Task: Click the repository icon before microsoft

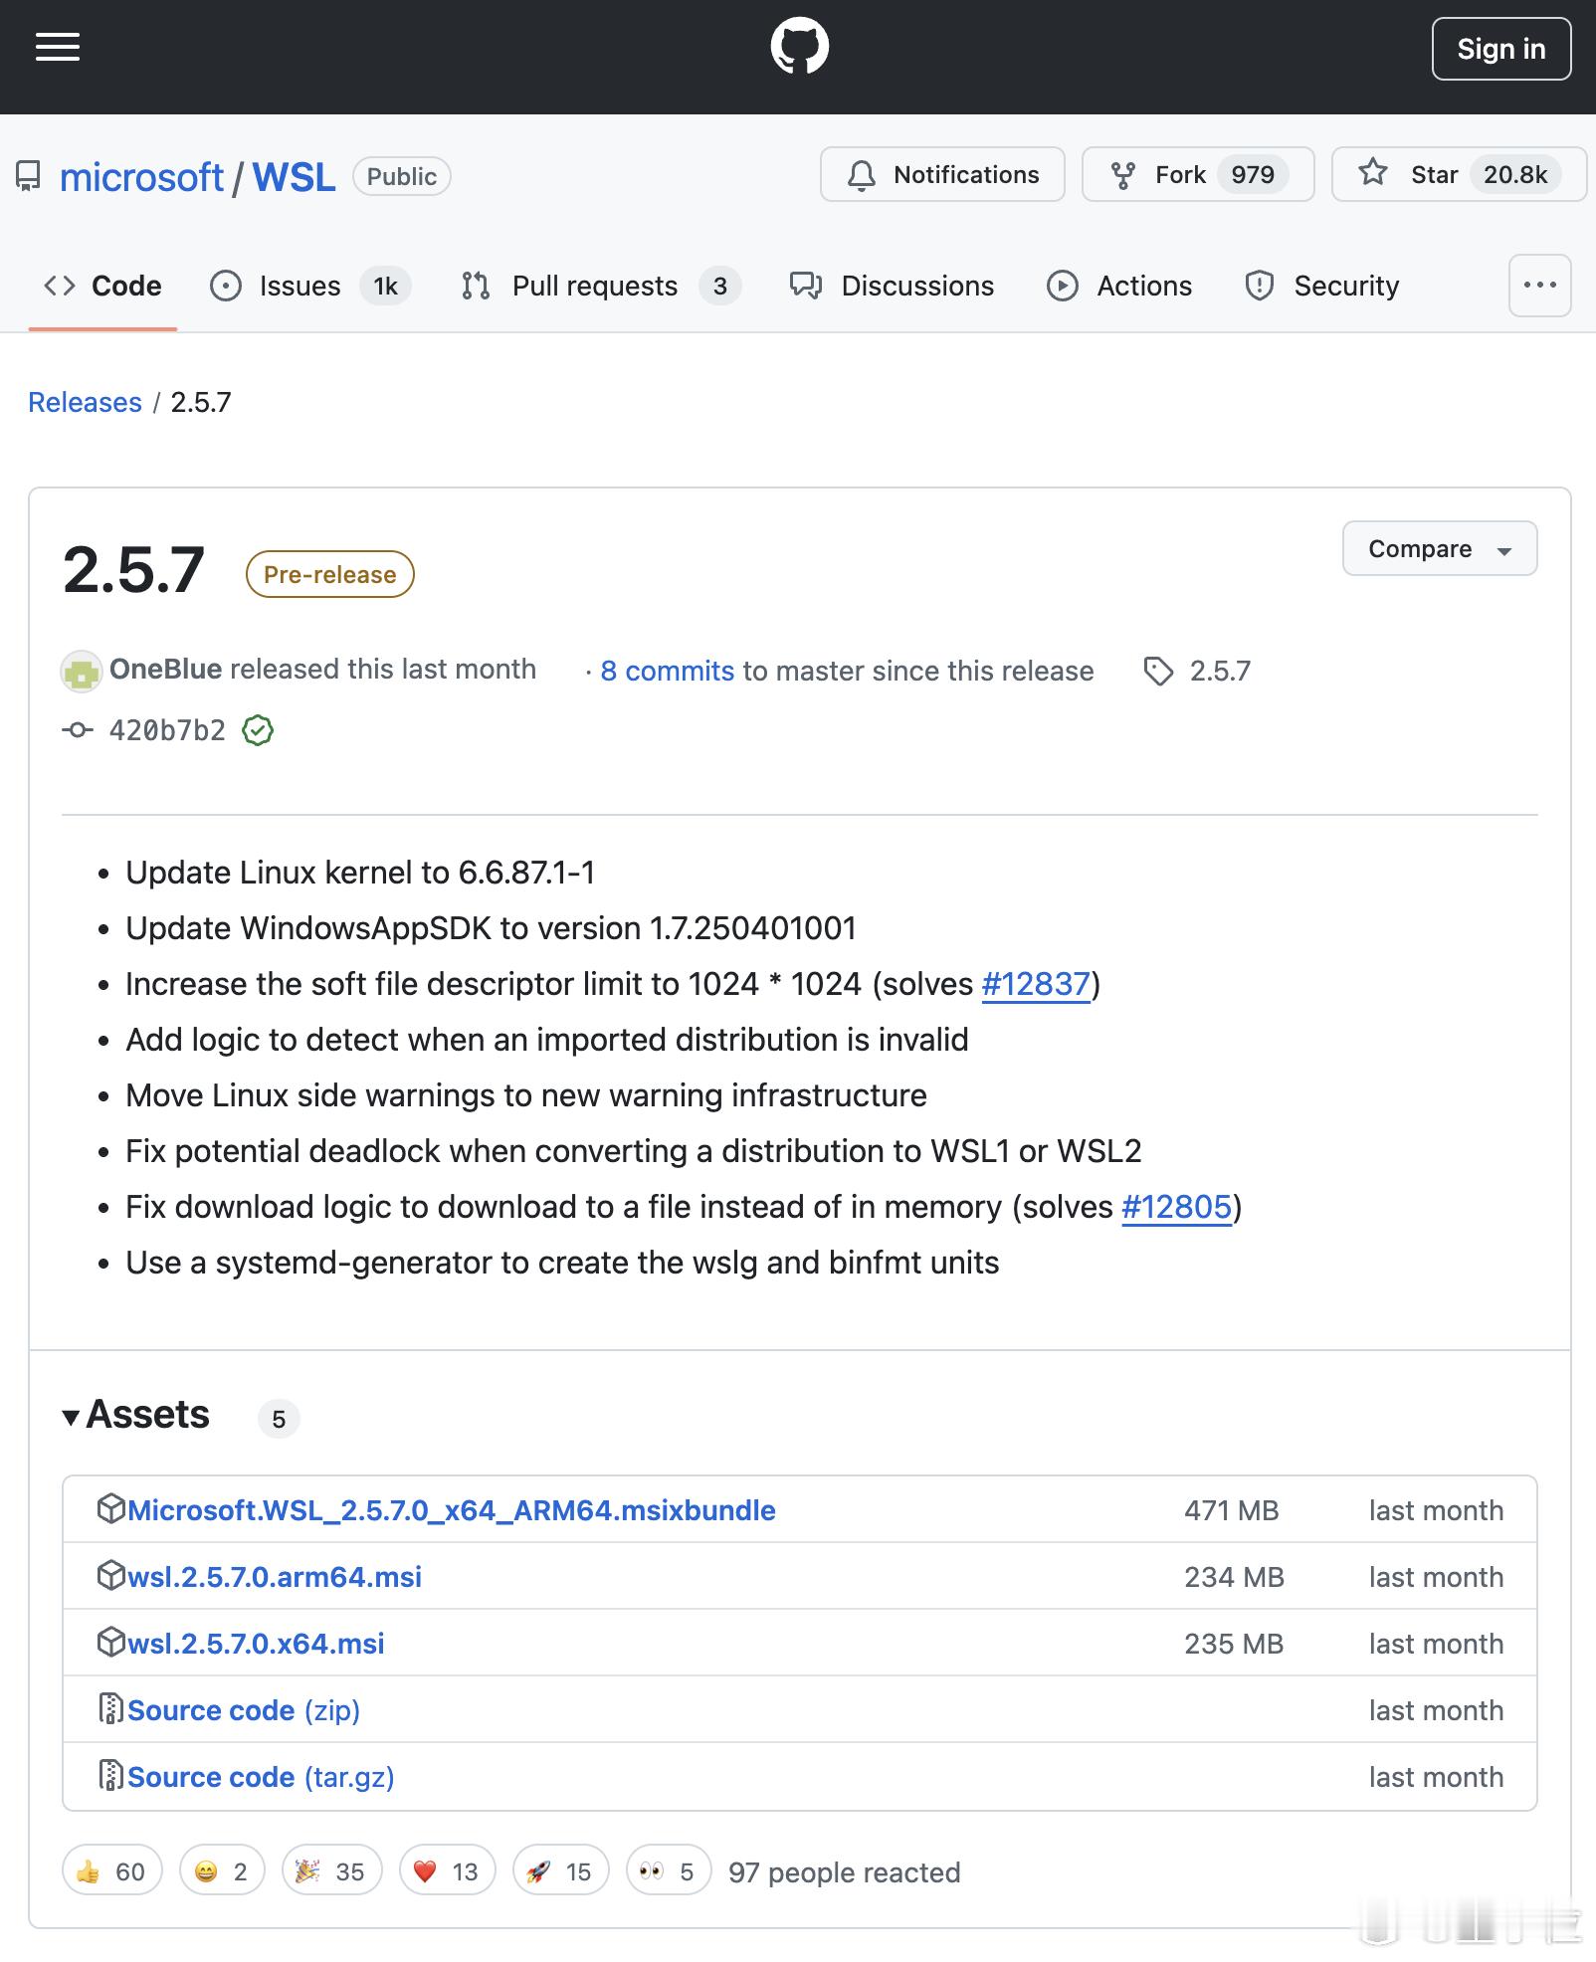Action: 28,177
